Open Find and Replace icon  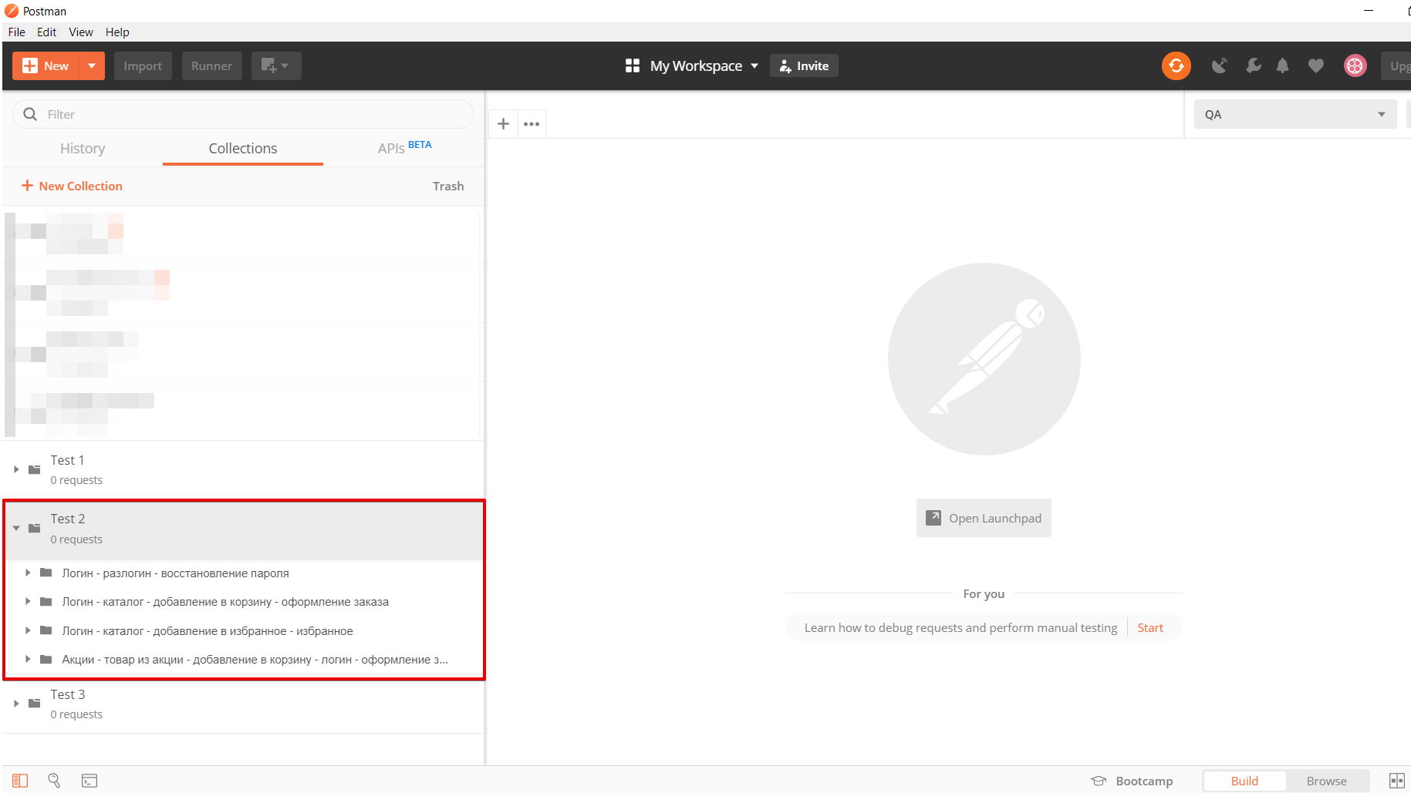(54, 781)
